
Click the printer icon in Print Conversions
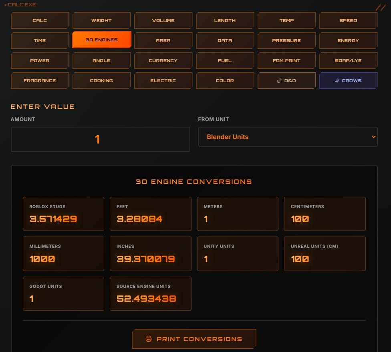(x=149, y=339)
